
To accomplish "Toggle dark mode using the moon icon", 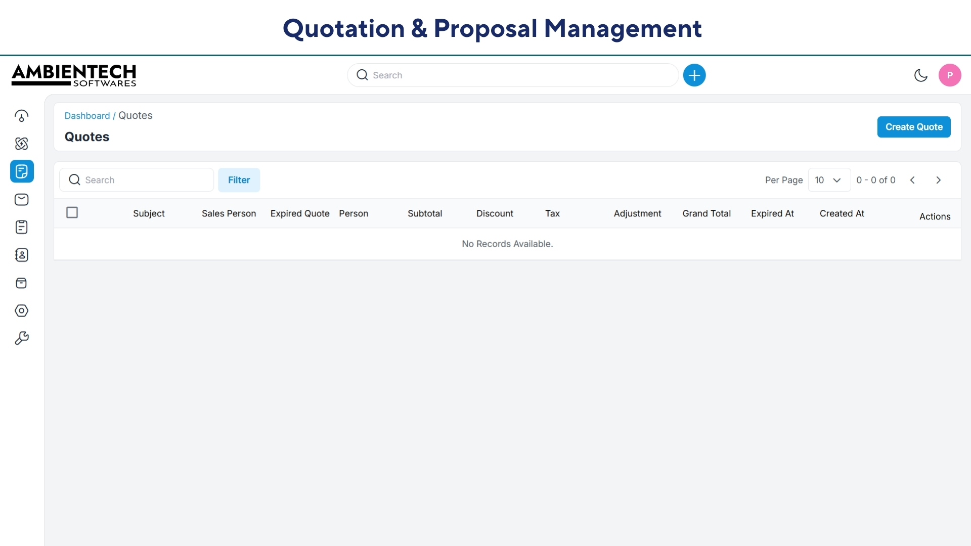I will pyautogui.click(x=920, y=75).
